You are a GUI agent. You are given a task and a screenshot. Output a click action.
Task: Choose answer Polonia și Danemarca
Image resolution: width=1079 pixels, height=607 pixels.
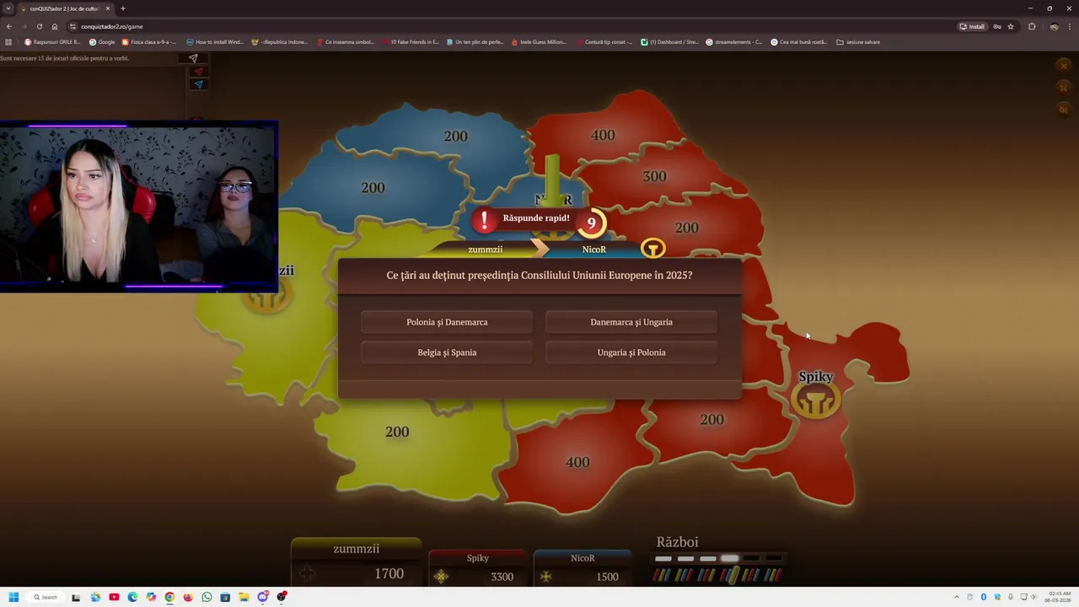pos(447,322)
